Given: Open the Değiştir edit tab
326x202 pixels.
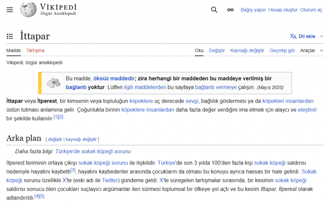Looking at the screenshot, I should [217, 50].
